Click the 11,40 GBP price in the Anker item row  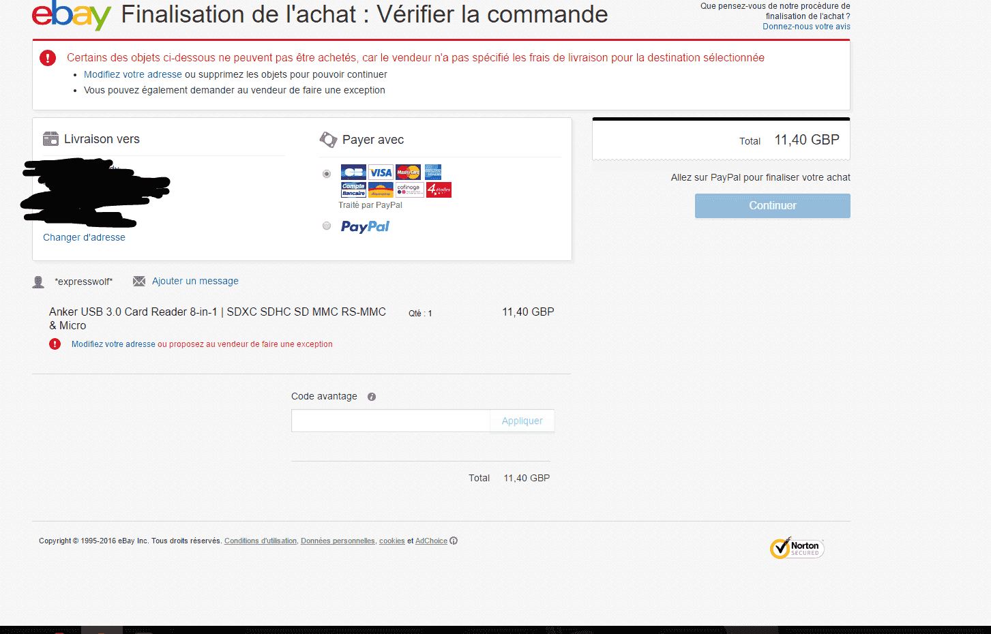528,312
